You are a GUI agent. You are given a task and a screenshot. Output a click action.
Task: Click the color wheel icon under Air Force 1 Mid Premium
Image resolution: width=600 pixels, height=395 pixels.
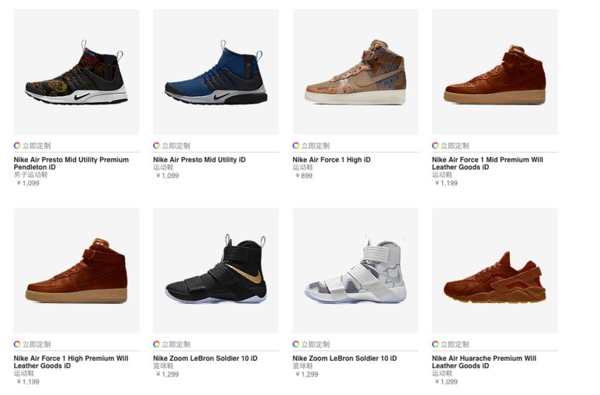[435, 145]
